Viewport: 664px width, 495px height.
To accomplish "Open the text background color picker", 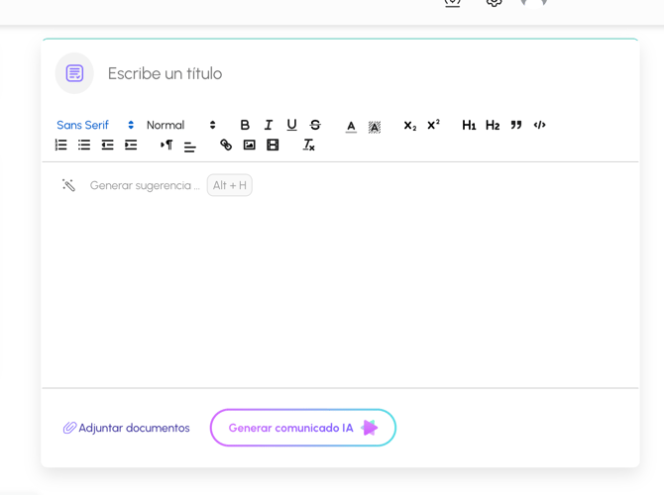I will coord(375,126).
